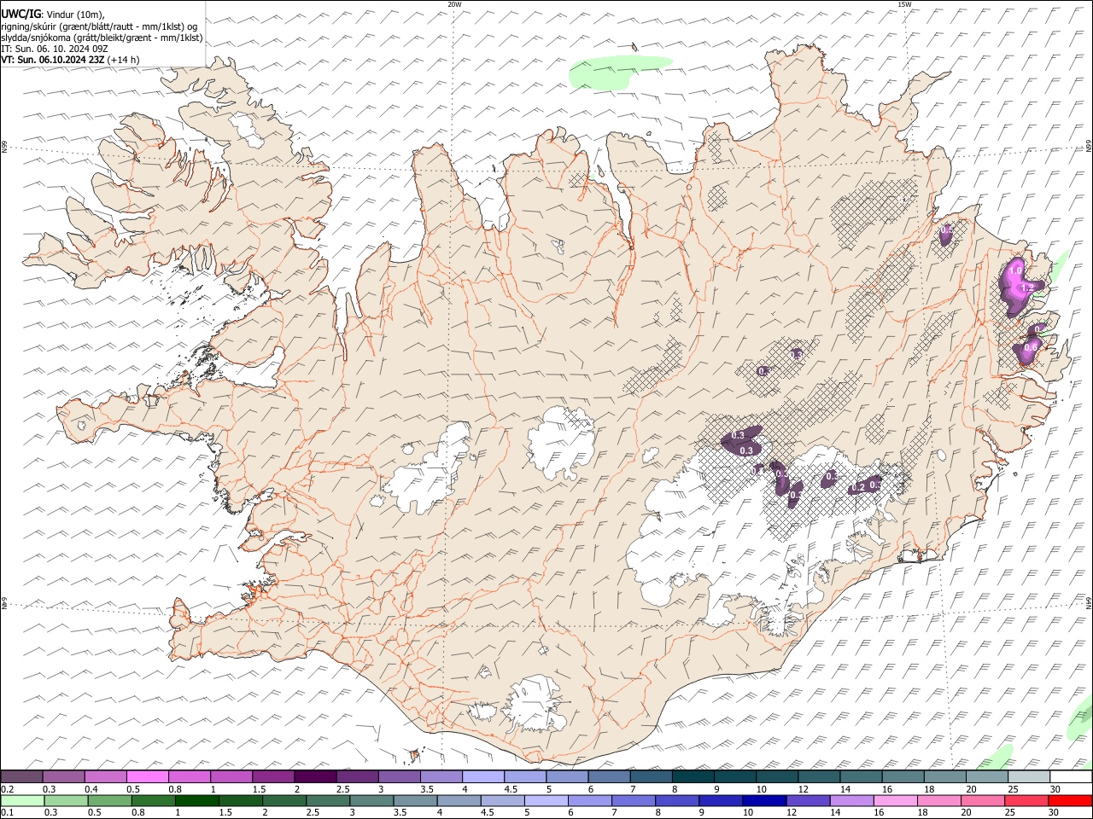Click the 1.2 snowfall value in the east
This screenshot has height=819, width=1093.
pyautogui.click(x=1027, y=288)
